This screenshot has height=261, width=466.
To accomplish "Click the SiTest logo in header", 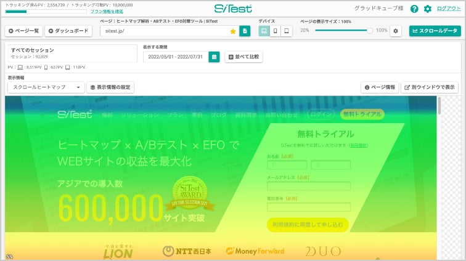I will click(x=233, y=9).
